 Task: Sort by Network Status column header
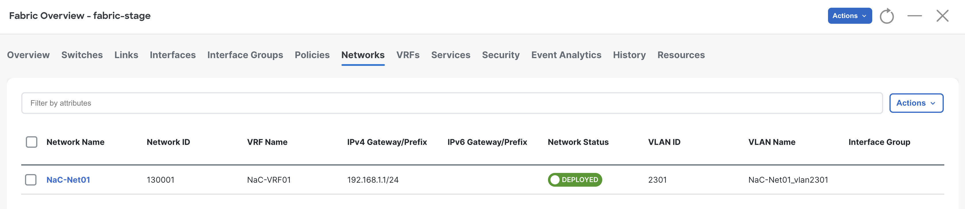578,142
